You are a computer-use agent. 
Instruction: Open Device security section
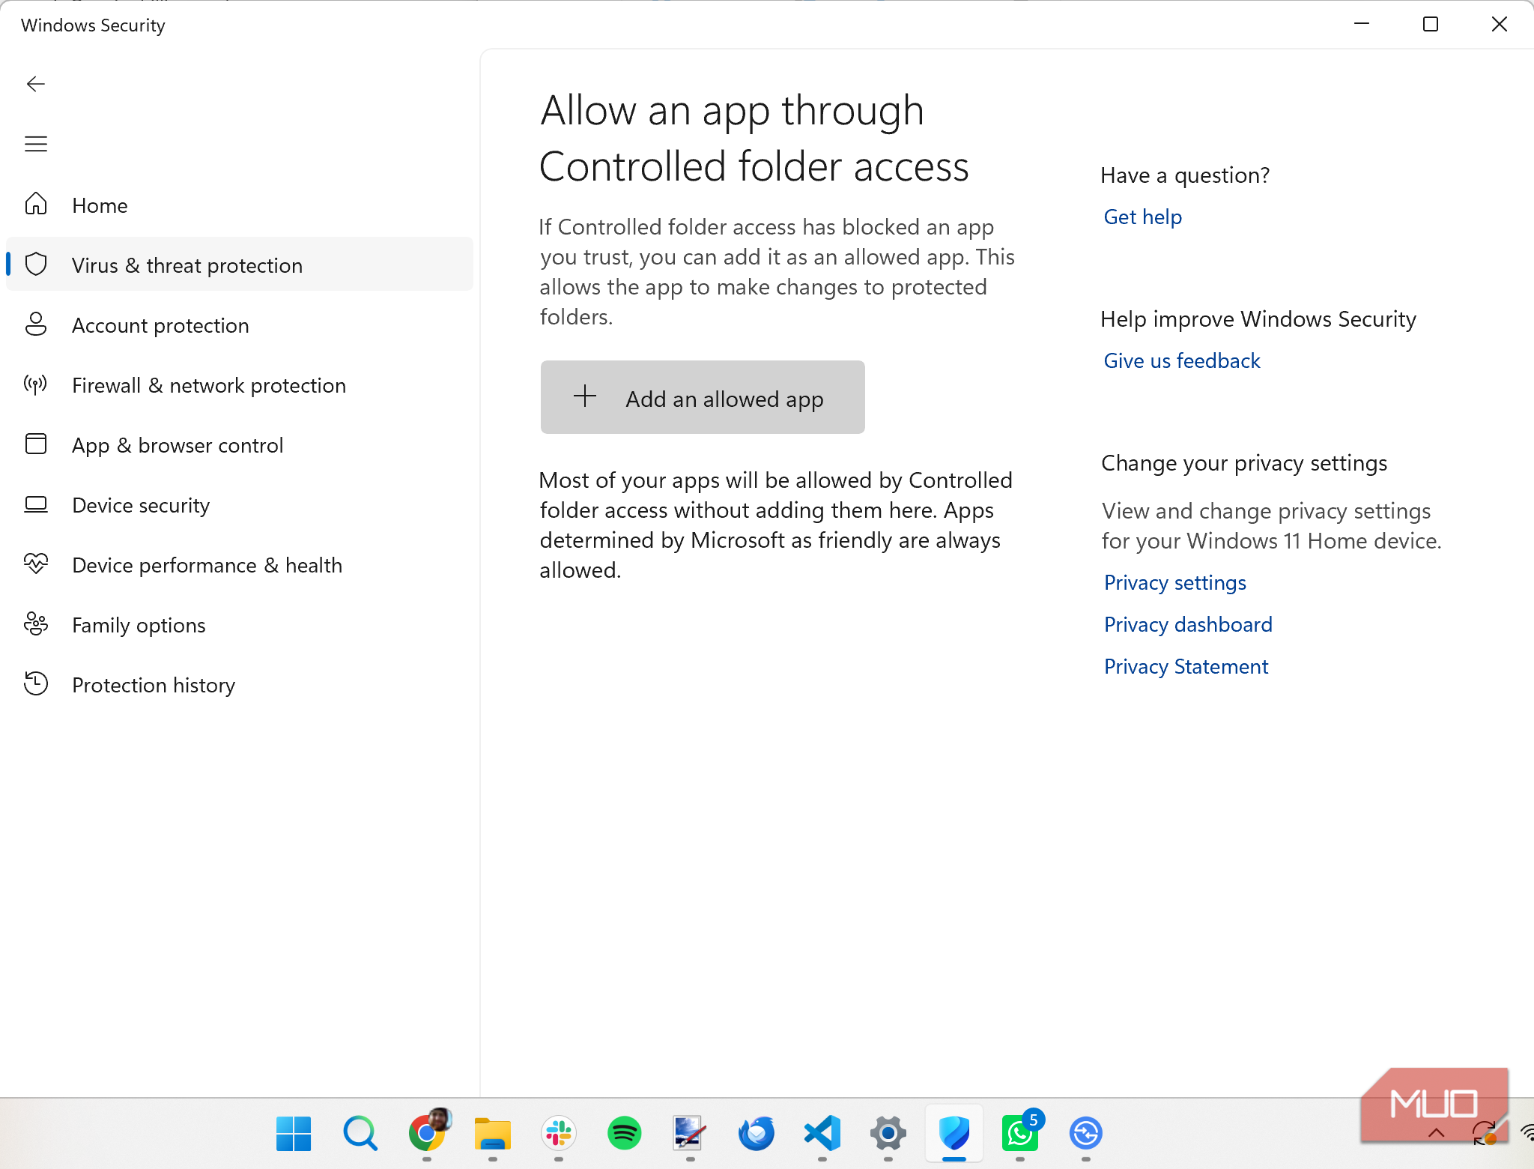[240, 504]
